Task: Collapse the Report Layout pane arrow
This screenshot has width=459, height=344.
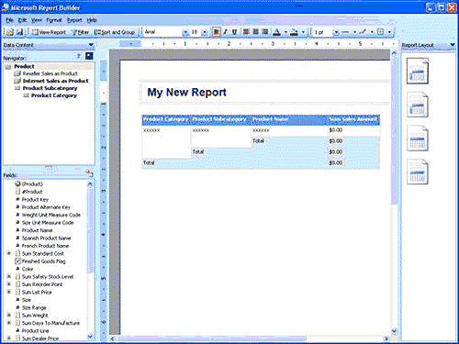Action: [x=453, y=45]
